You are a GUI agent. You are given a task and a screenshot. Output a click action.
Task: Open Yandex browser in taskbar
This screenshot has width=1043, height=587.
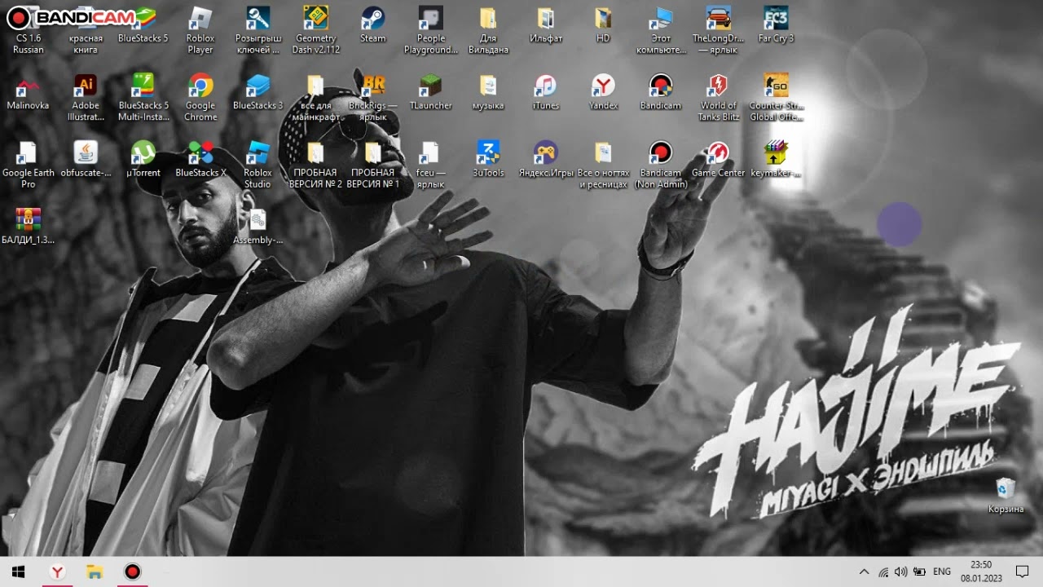coord(57,572)
